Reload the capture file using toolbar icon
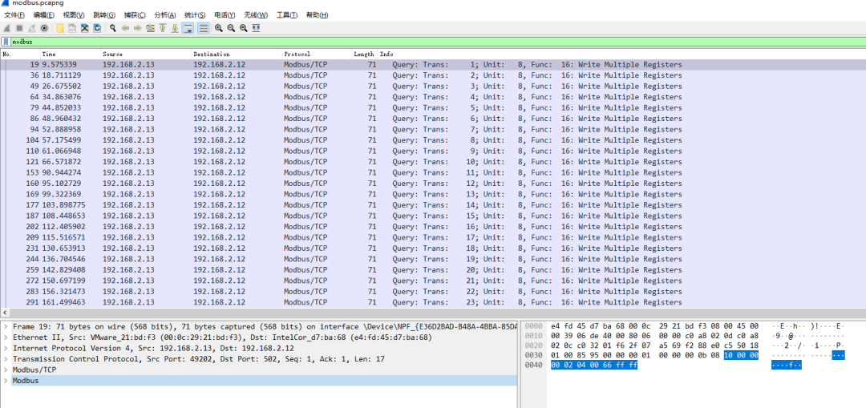The width and height of the screenshot is (866, 408). [97, 28]
